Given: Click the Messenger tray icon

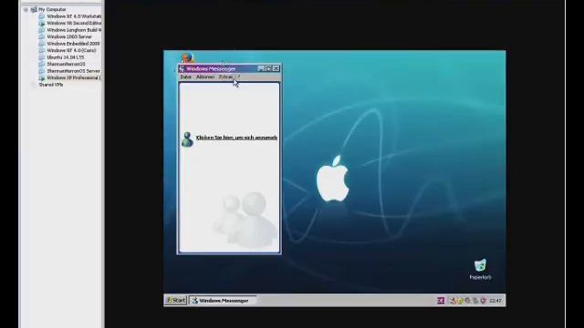Looking at the screenshot, I should 453,301.
